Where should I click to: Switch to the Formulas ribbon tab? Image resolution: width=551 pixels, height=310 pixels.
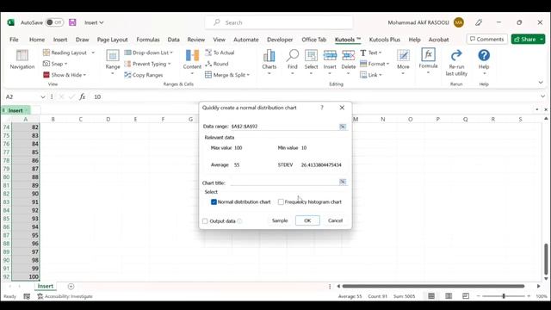click(148, 40)
